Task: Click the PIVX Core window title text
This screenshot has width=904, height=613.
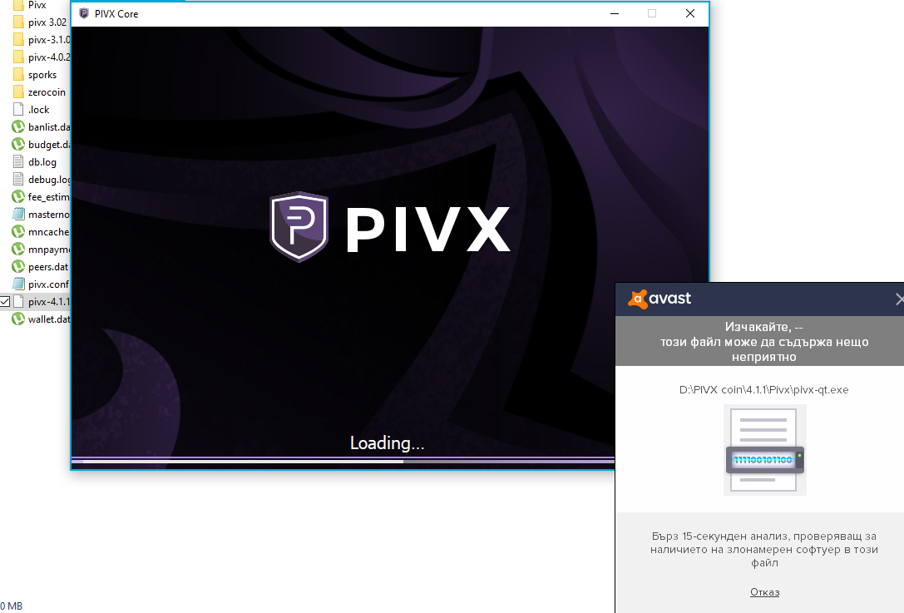Action: click(x=116, y=14)
